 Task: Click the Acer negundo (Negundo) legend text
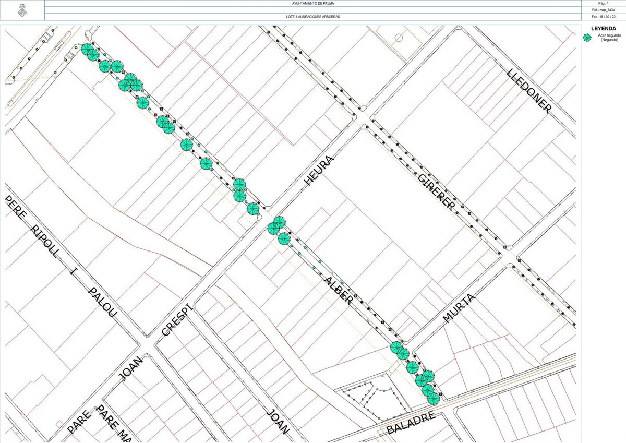click(609, 38)
